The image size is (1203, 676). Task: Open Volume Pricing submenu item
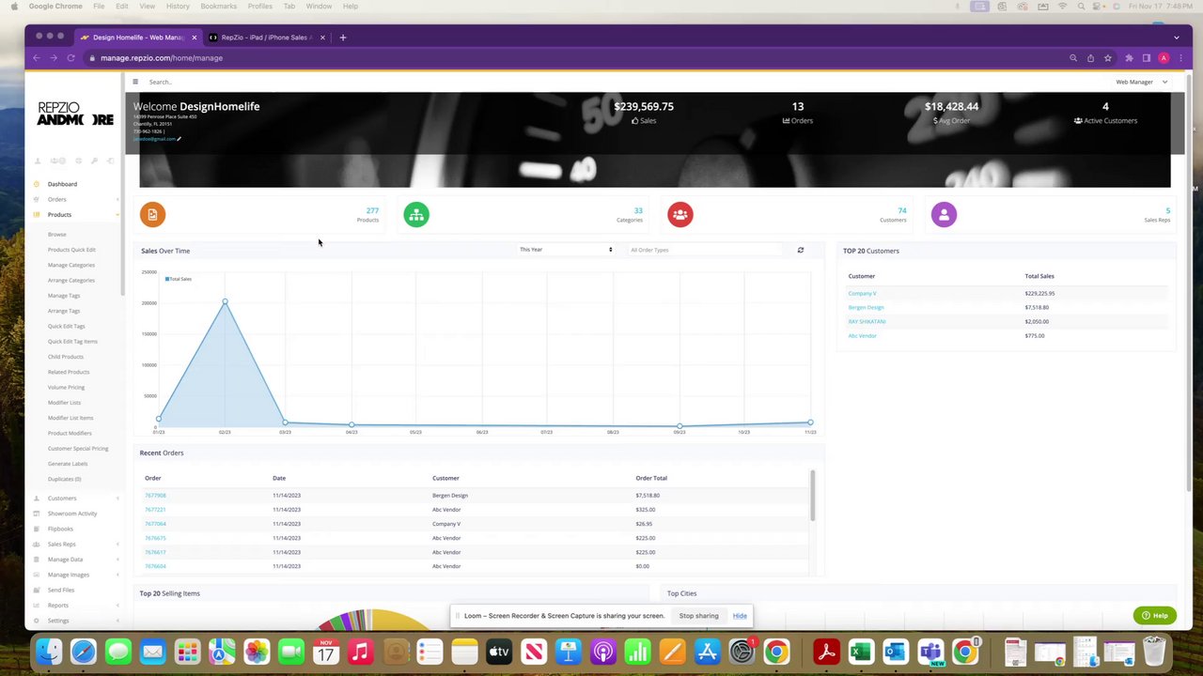pos(66,387)
